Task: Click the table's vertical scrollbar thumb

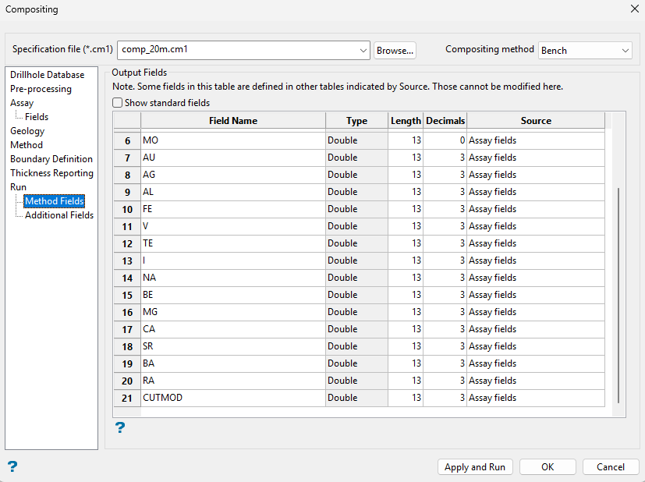Action: click(618, 296)
